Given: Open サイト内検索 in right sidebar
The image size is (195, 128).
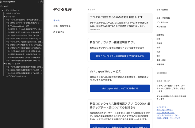Looking at the screenshot, I should click(162, 10).
